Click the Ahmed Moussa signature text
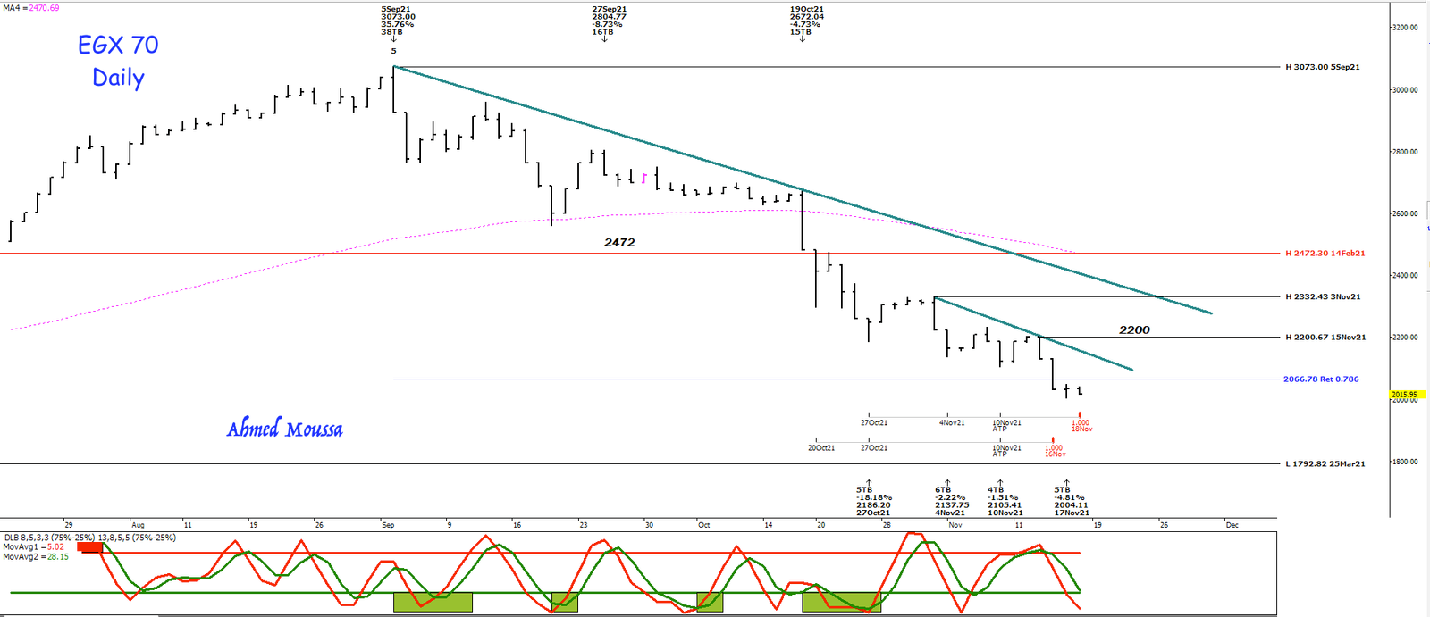This screenshot has height=617, width=1430. [x=284, y=429]
